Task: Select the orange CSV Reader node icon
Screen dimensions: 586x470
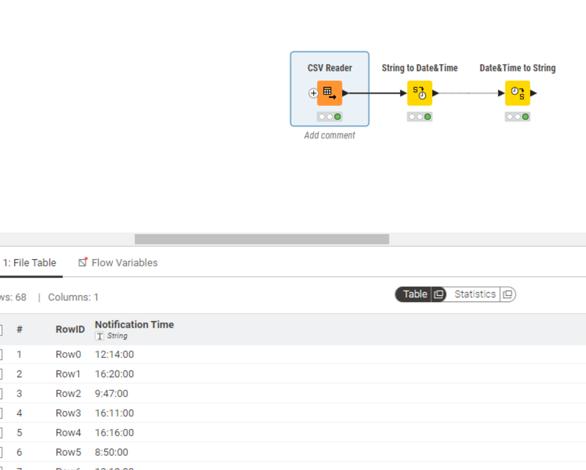Action: (x=329, y=93)
